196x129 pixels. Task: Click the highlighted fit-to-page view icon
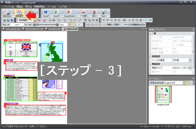73,25
